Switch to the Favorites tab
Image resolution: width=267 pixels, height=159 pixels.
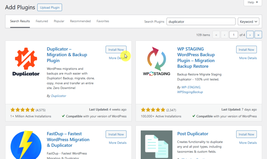coord(103,21)
